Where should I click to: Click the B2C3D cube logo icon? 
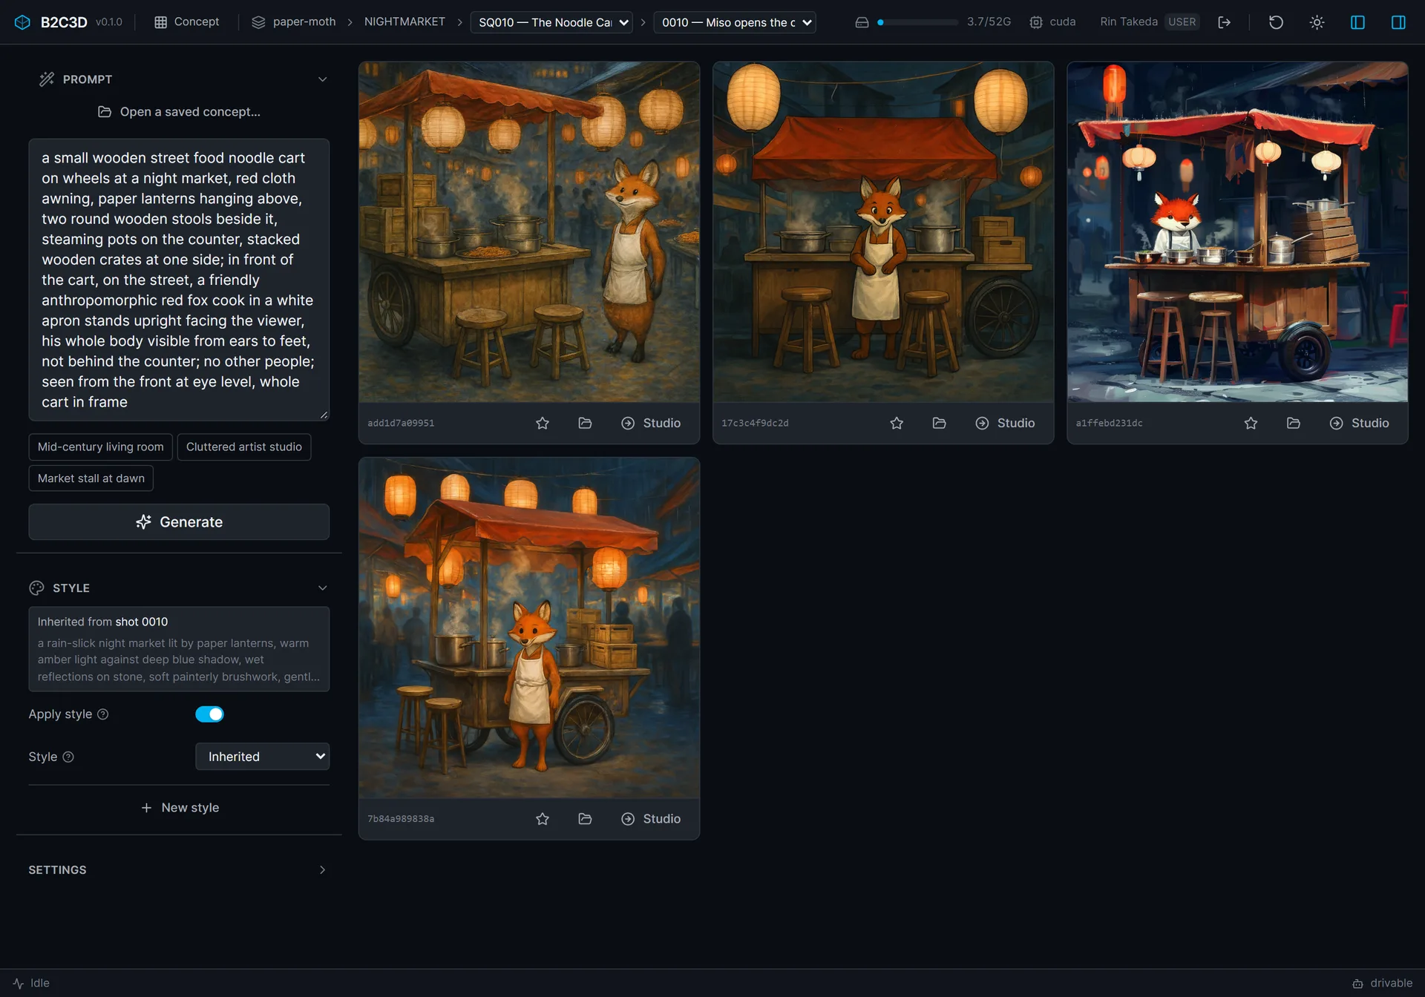(22, 22)
